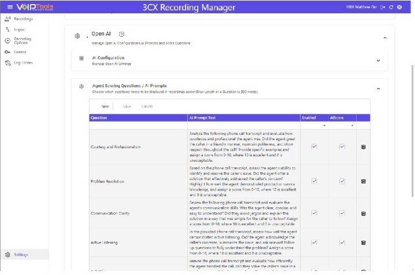Open the AIScore column filter dropdown
This screenshot has width=415, height=275.
(352, 126)
